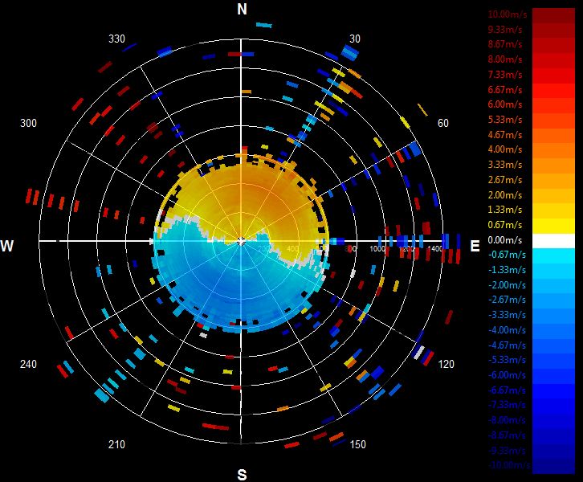
Task: Click the radar plot center marker
Action: (x=241, y=242)
